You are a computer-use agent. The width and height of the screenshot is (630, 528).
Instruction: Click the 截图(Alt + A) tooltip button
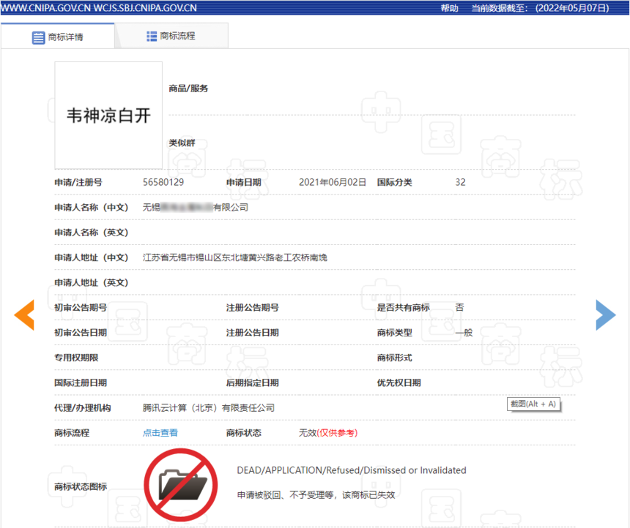point(533,404)
